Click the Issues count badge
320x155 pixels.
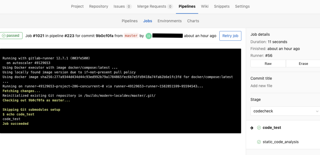click(129, 6)
